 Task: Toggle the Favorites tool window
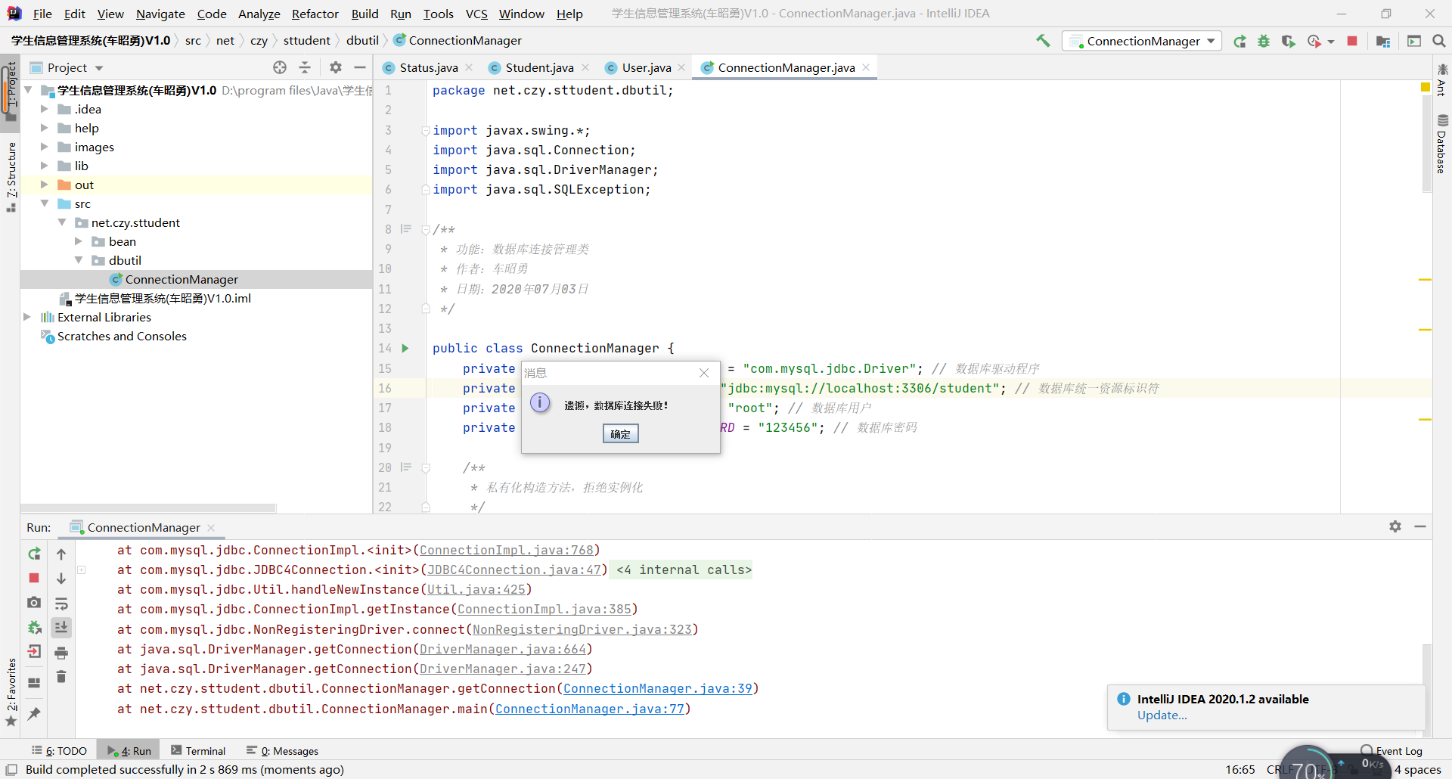click(11, 692)
